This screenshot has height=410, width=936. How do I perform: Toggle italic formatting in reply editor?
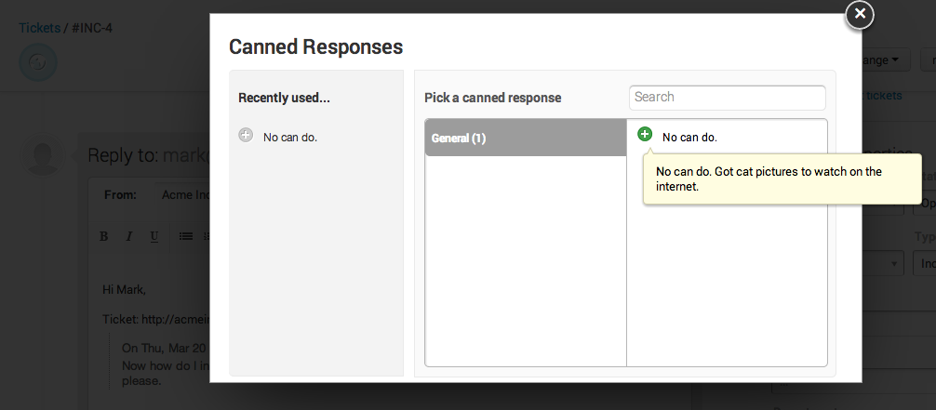129,236
